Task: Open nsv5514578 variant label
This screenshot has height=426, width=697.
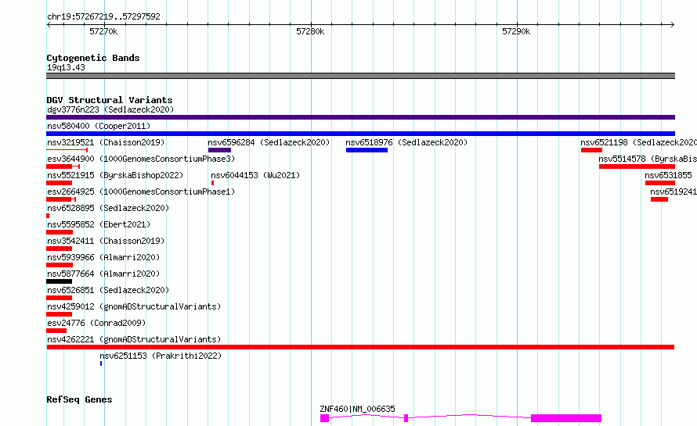Action: tap(648, 159)
